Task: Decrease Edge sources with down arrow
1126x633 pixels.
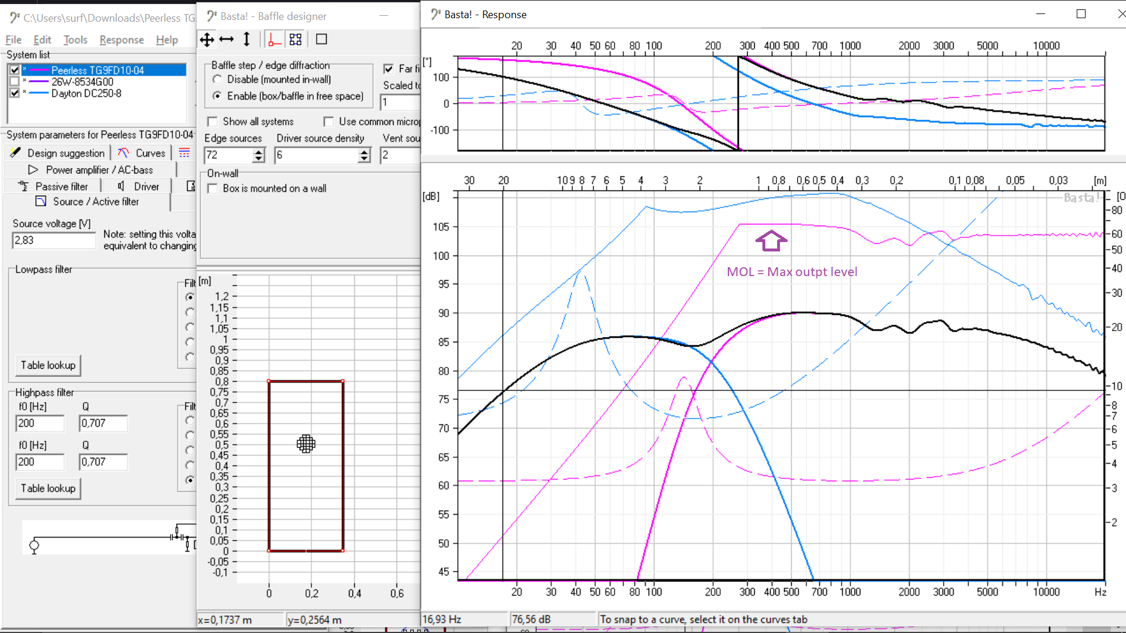Action: (259, 159)
